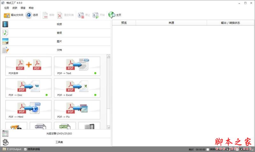255x152 pixels.
Task: Select the PDF合并 merge tool
Action: pos(28,66)
